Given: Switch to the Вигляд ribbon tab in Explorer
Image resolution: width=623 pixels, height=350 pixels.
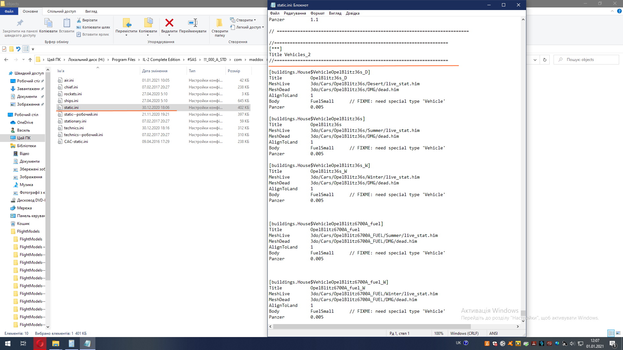Looking at the screenshot, I should tap(91, 11).
